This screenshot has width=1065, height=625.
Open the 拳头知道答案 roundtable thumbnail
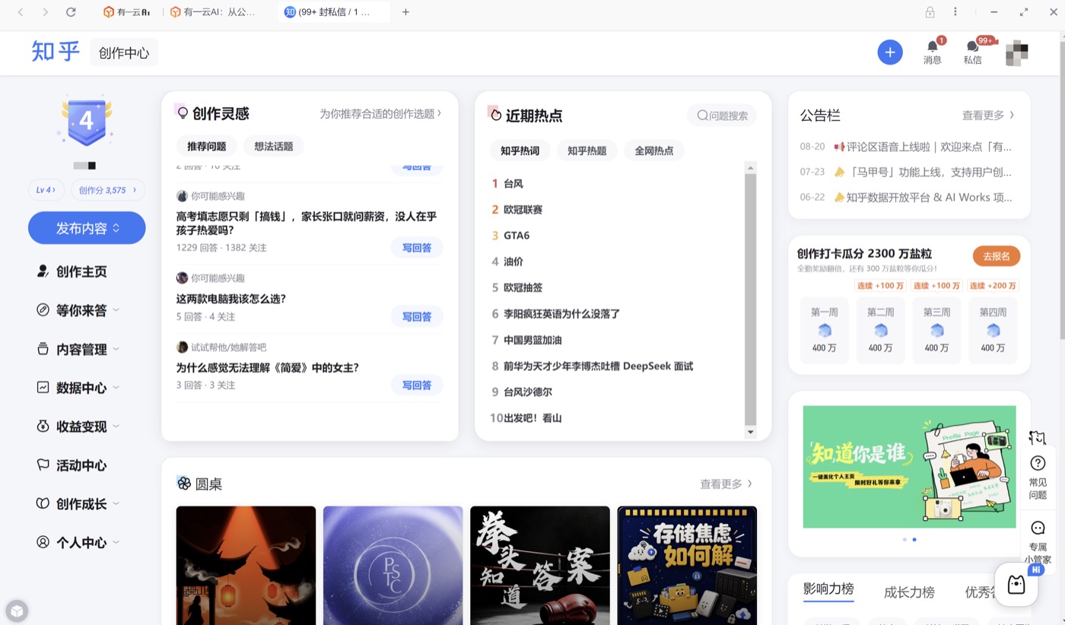click(x=540, y=566)
